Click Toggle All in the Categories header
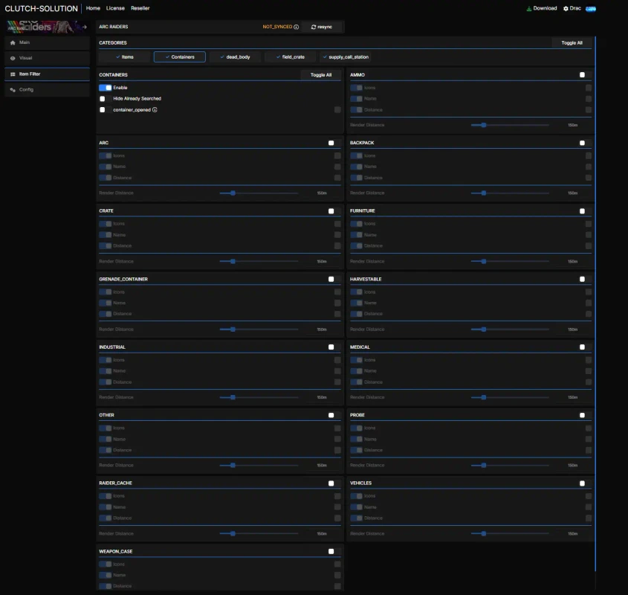Viewport: 628px width, 595px height. tap(572, 43)
